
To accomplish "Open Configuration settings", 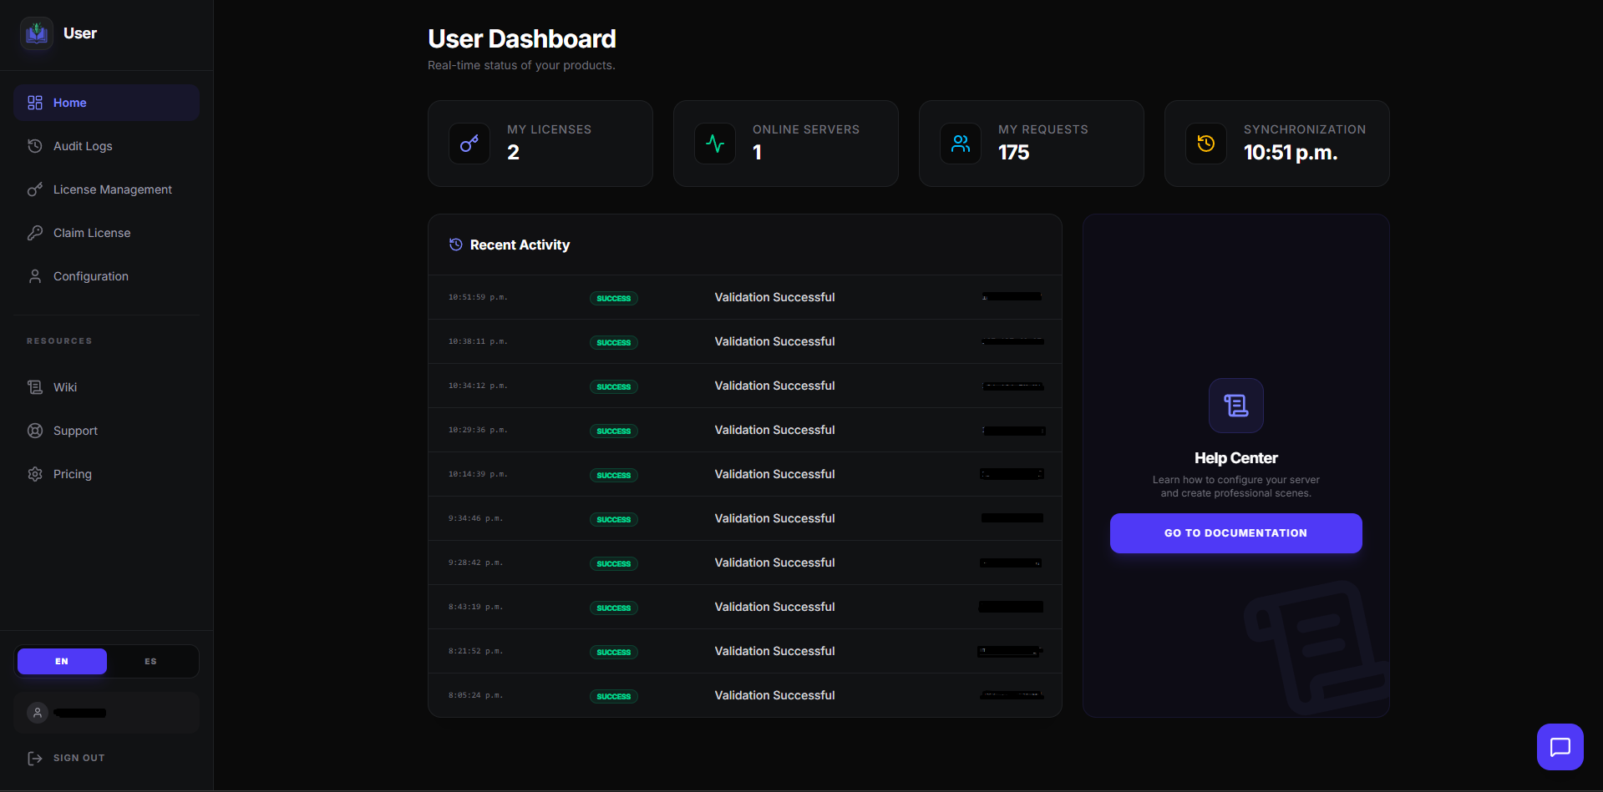I will pyautogui.click(x=106, y=276).
